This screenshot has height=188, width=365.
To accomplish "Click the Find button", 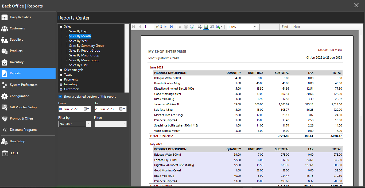I will [x=285, y=27].
